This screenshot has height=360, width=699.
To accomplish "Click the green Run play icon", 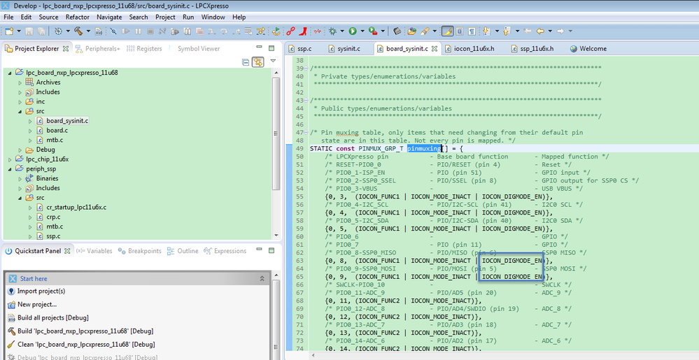I will coord(353,31).
